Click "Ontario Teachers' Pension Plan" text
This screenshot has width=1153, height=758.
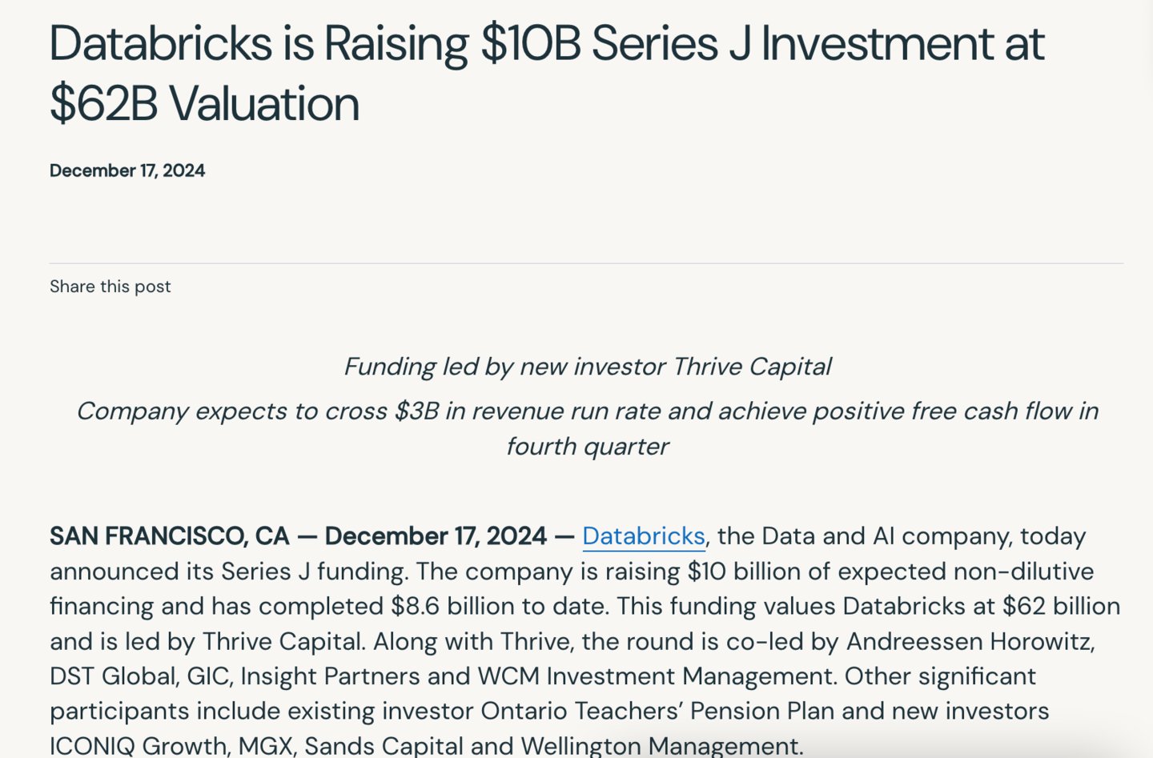click(657, 711)
